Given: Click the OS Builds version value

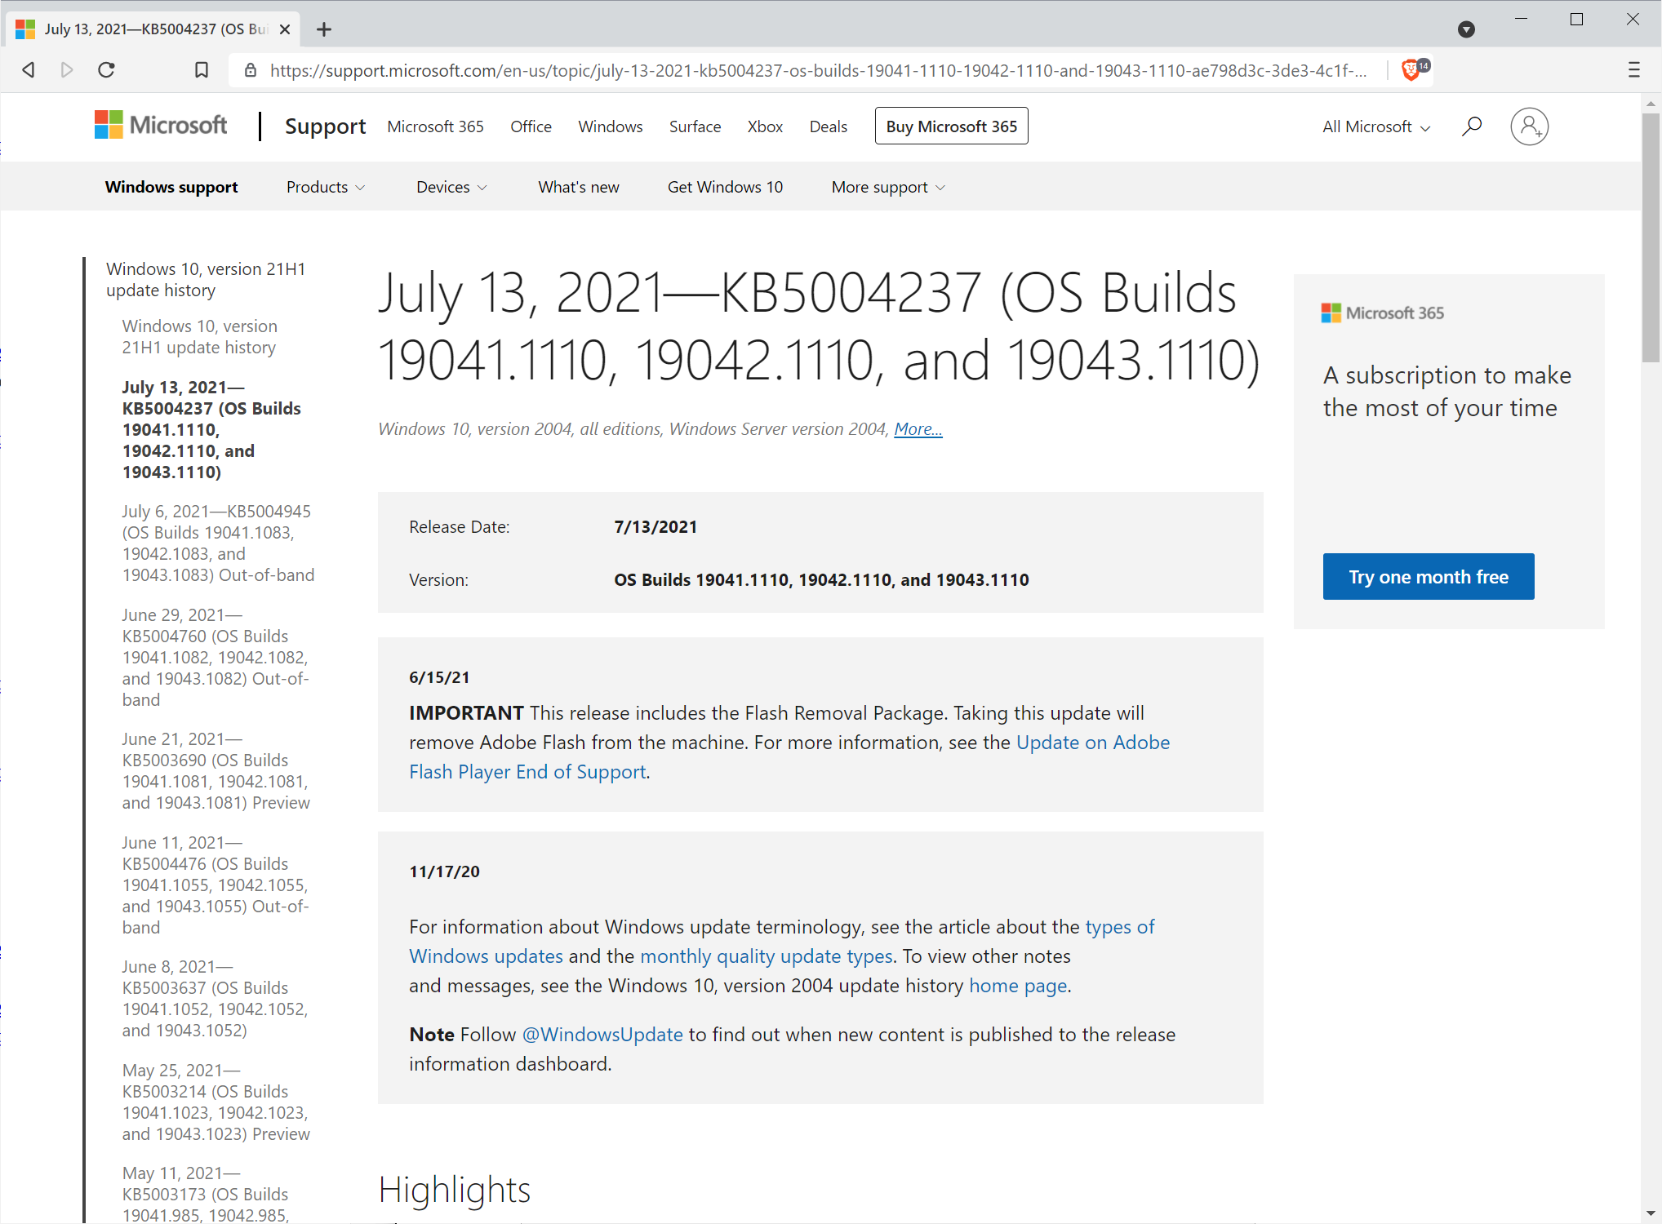Looking at the screenshot, I should (x=821, y=580).
